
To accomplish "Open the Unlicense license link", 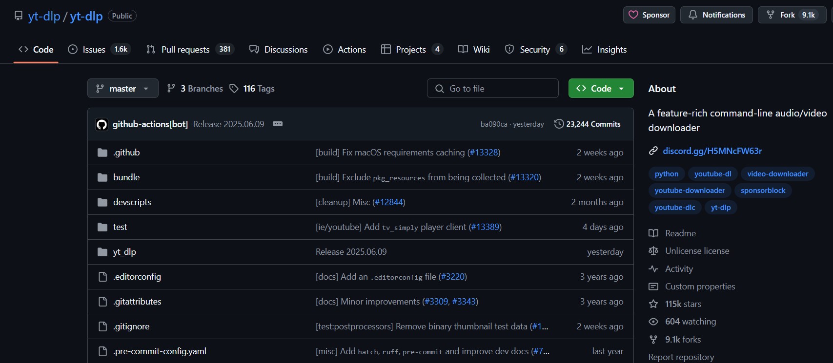I will coord(697,251).
